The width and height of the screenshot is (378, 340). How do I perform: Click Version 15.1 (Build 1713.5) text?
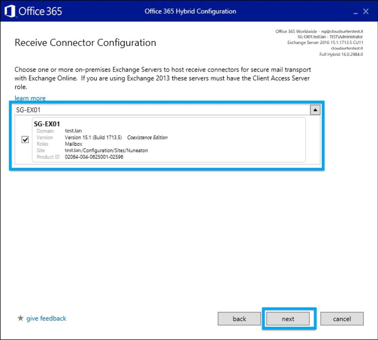(x=93, y=138)
